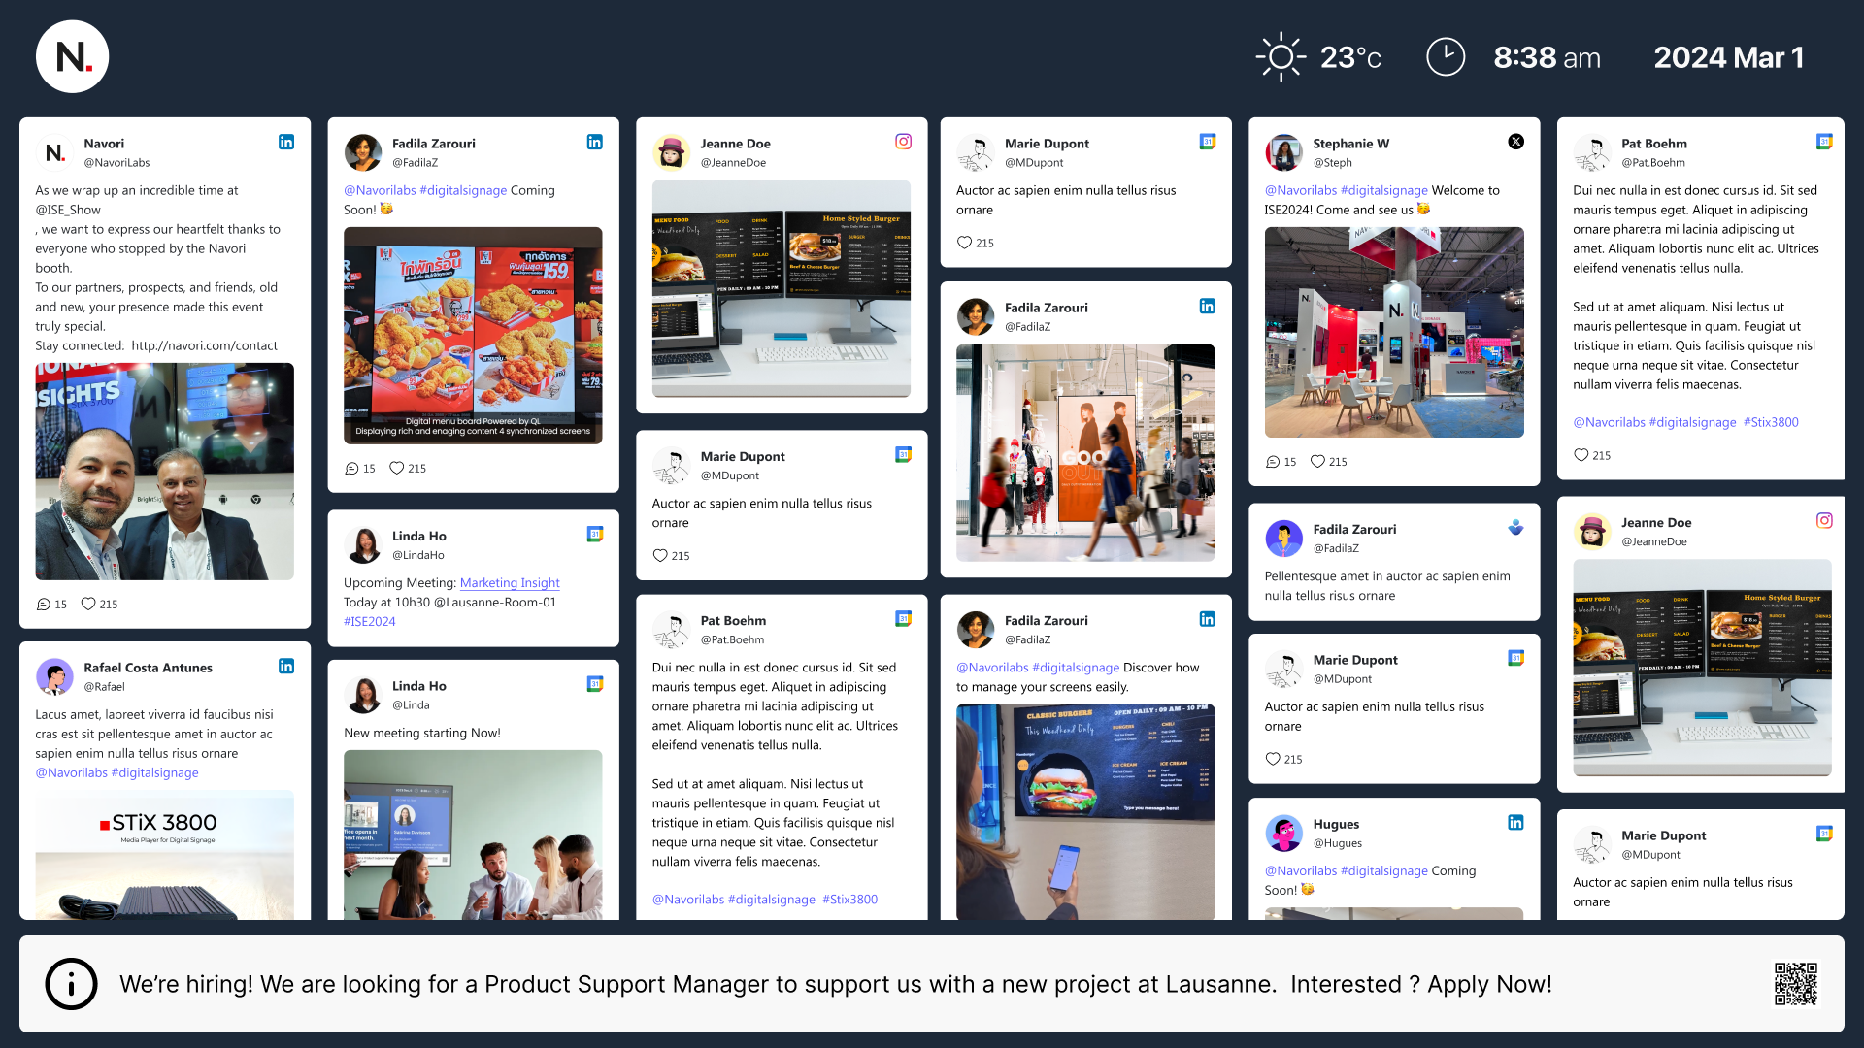Click Instagram icon on Jeanne Doe's lower right post
This screenshot has width=1864, height=1048.
1824,521
